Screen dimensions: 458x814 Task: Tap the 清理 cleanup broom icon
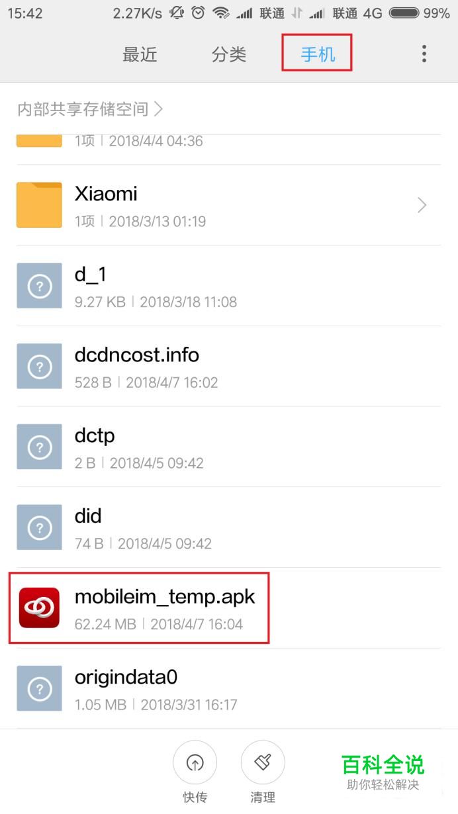point(263,763)
